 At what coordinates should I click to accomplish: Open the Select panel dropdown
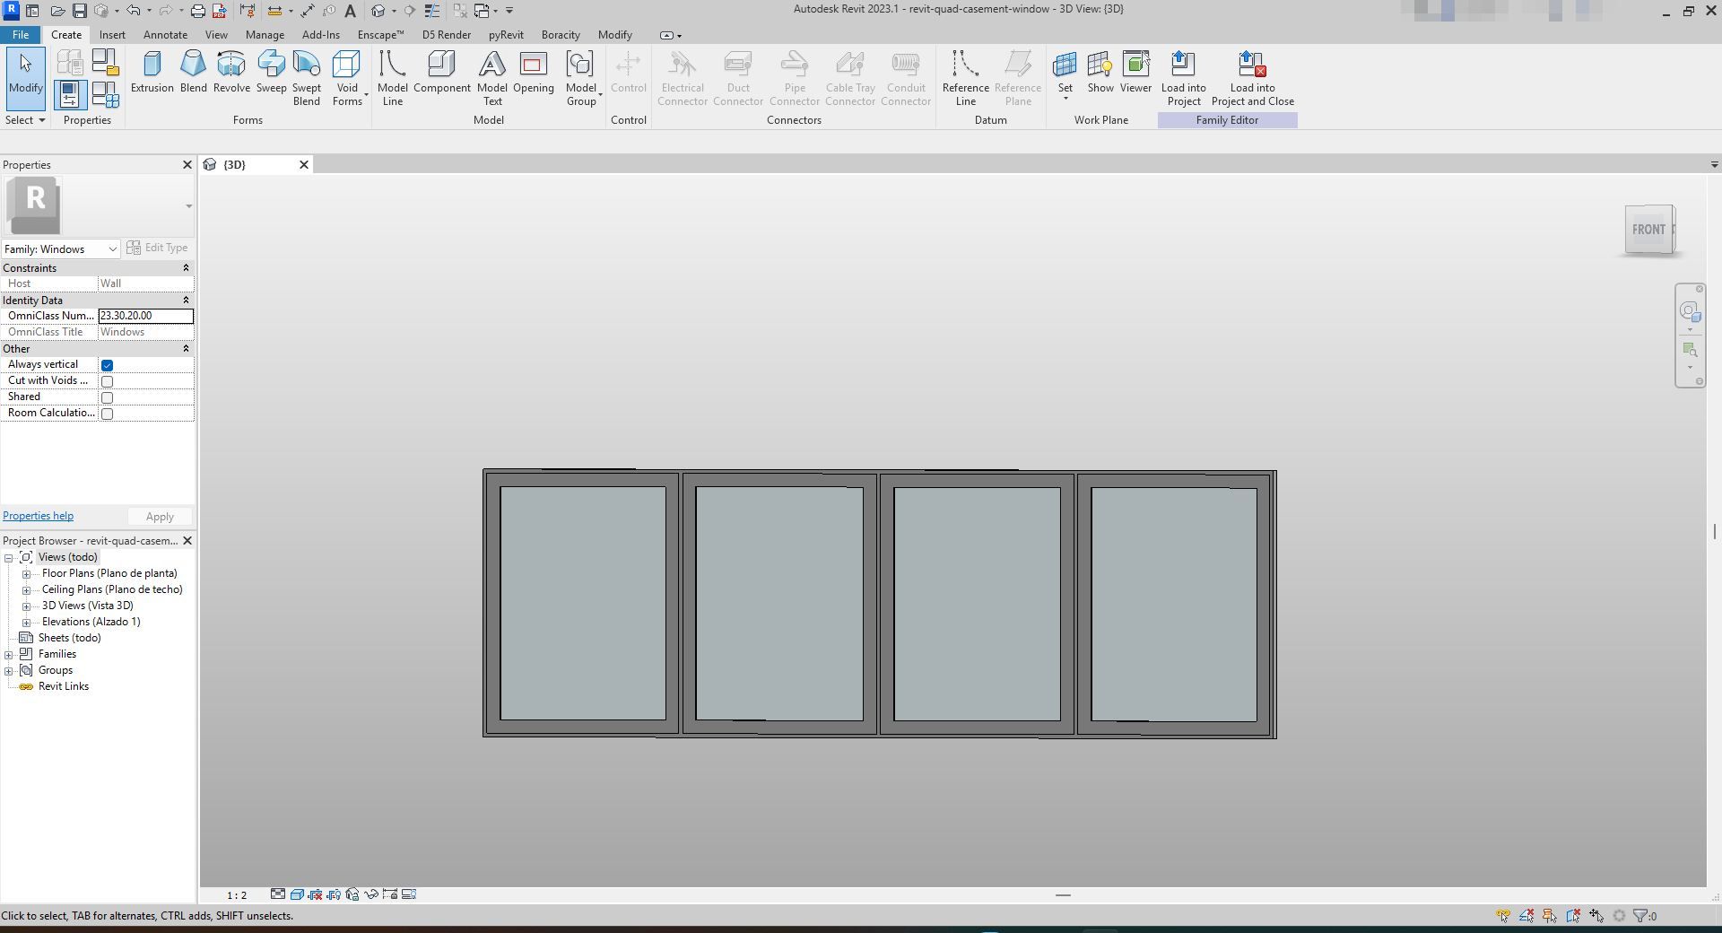tap(25, 120)
